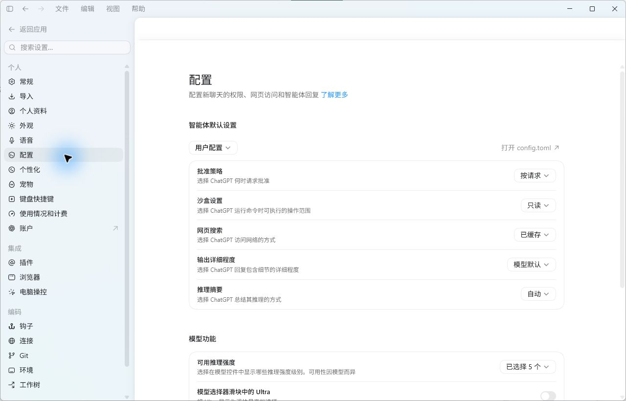The height and width of the screenshot is (401, 626).
Task: Click the globe icon beside 连接
Action: (x=12, y=341)
